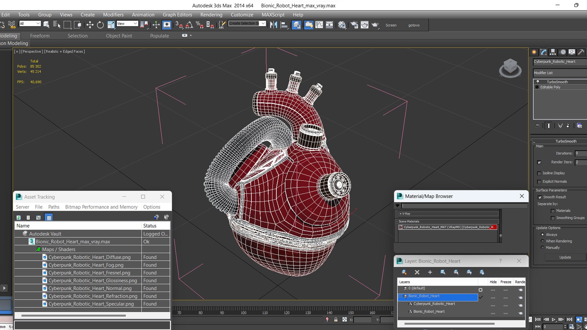
Task: Open the Graph Editors menu
Action: [177, 15]
